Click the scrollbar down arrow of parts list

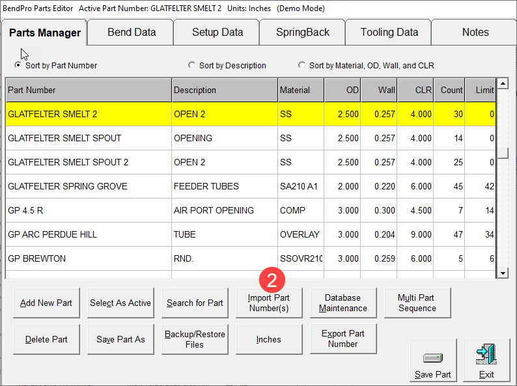[x=503, y=273]
